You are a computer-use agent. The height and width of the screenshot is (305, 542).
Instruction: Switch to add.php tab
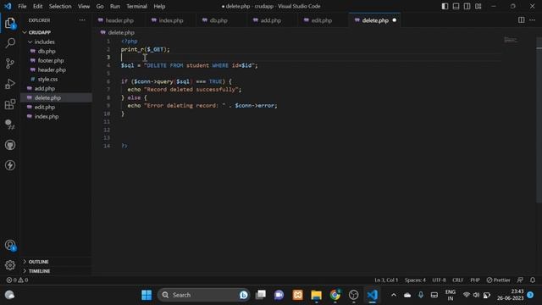(271, 20)
